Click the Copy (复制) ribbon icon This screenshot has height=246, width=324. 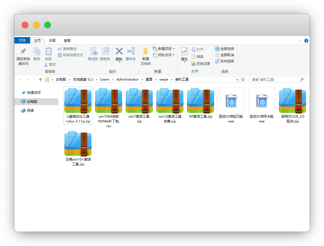37,51
